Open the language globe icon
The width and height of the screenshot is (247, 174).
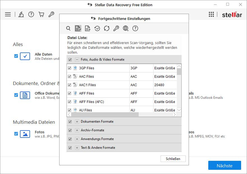126,28
